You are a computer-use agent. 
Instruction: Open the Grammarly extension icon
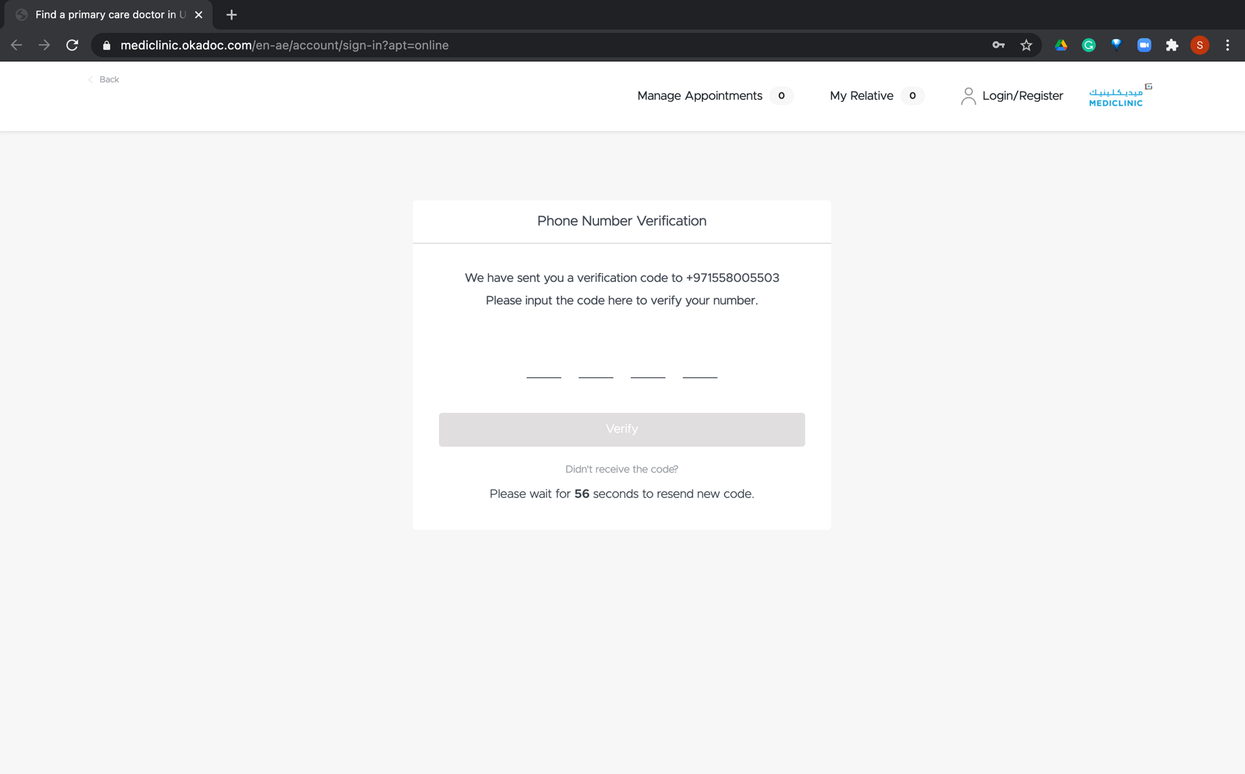[1089, 45]
